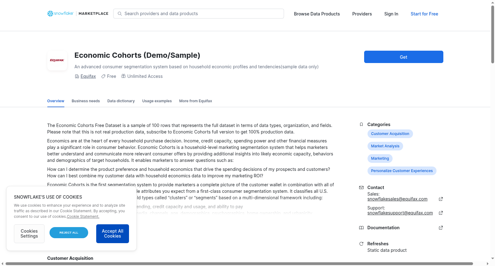This screenshot has height=266, width=495.
Task: Open the Cookie Statement link
Action: (x=83, y=217)
